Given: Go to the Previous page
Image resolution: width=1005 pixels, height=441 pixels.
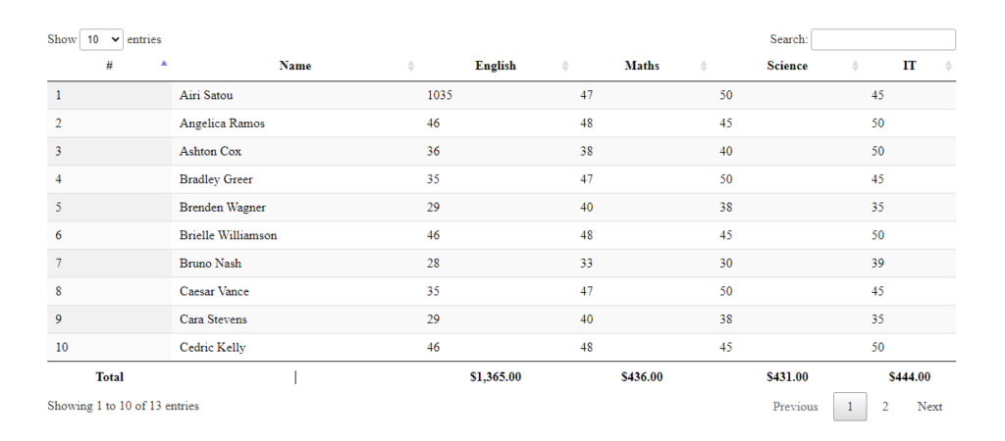Looking at the screenshot, I should pyautogui.click(x=795, y=407).
